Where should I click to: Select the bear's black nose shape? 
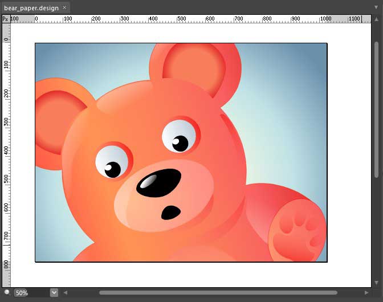pyautogui.click(x=159, y=182)
